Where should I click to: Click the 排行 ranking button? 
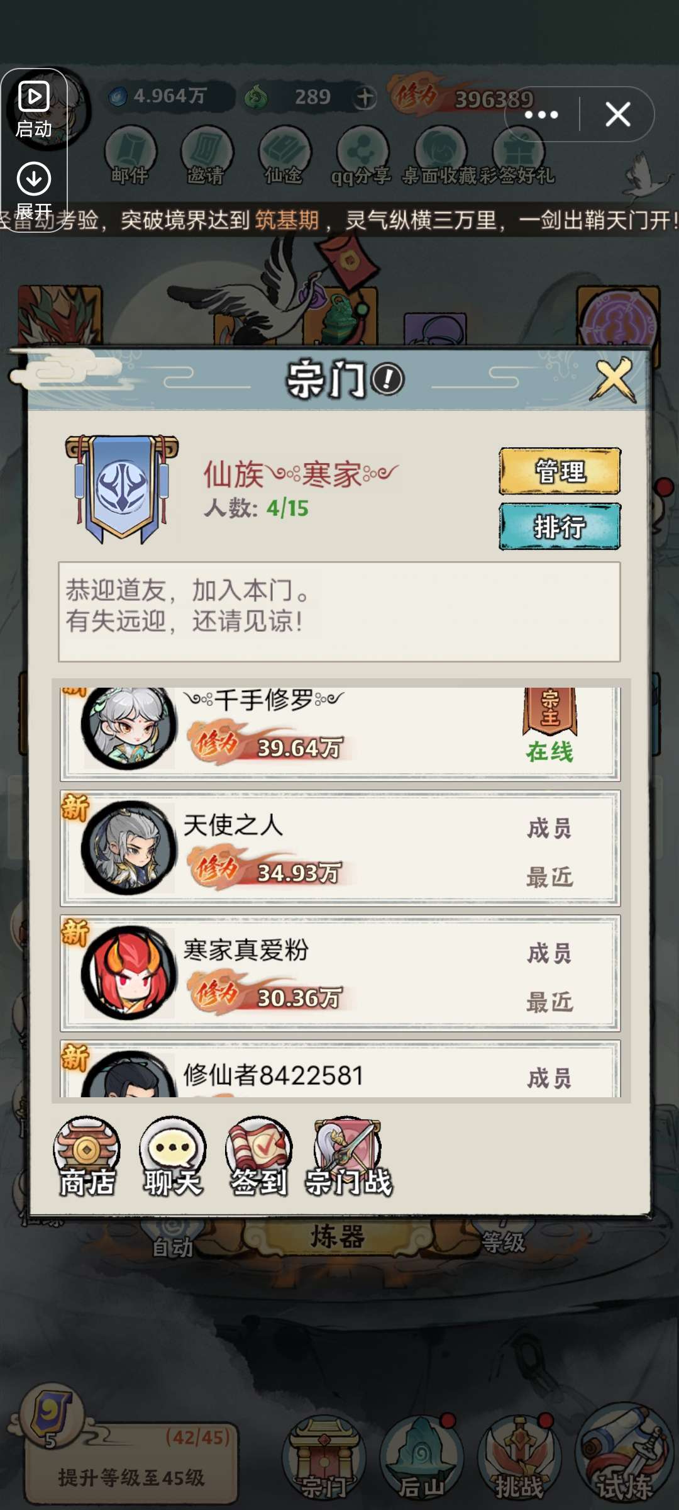pos(560,527)
